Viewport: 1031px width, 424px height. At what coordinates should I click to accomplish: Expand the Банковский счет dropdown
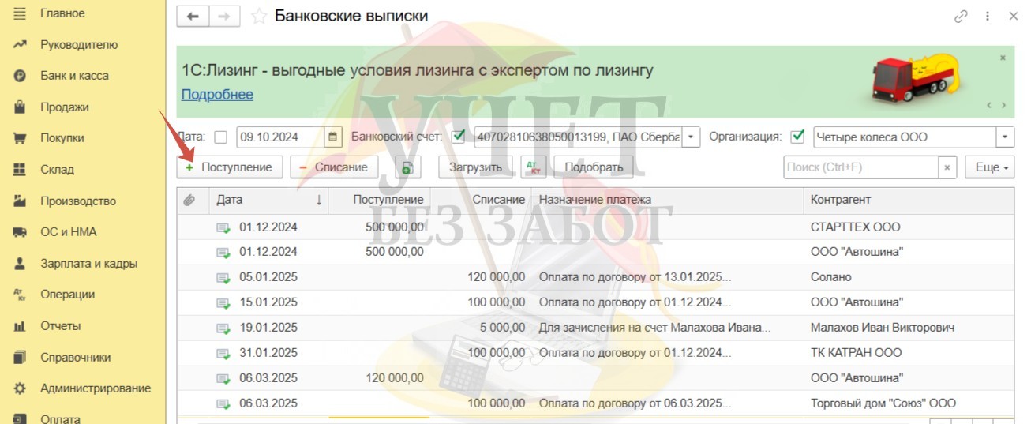coord(691,137)
